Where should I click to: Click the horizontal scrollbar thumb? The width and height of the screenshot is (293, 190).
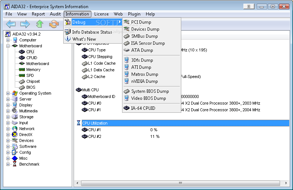[180, 183]
